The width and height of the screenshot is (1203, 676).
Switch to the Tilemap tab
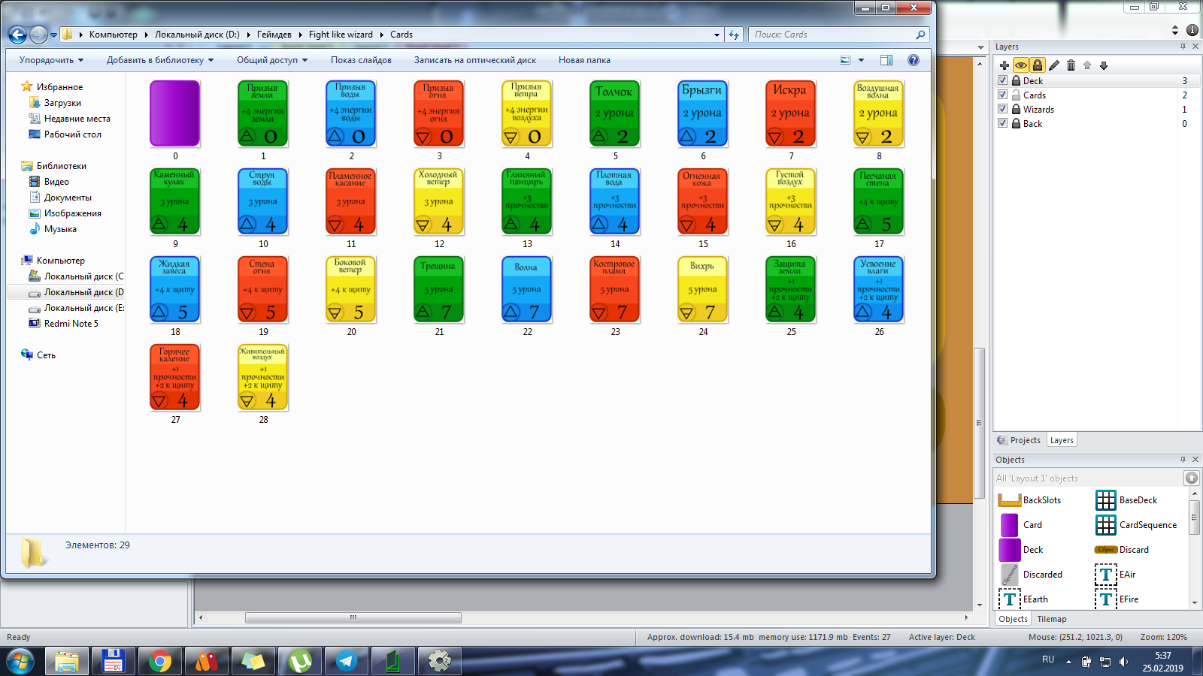point(1051,619)
